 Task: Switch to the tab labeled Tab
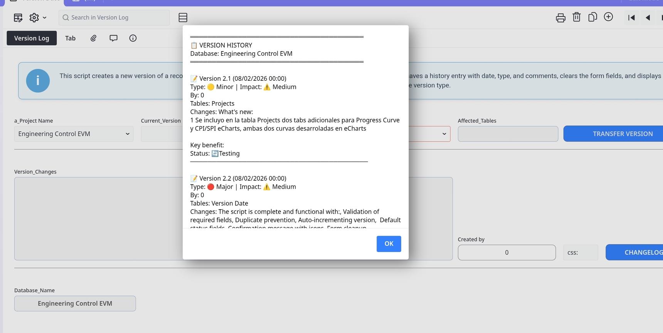(x=70, y=38)
